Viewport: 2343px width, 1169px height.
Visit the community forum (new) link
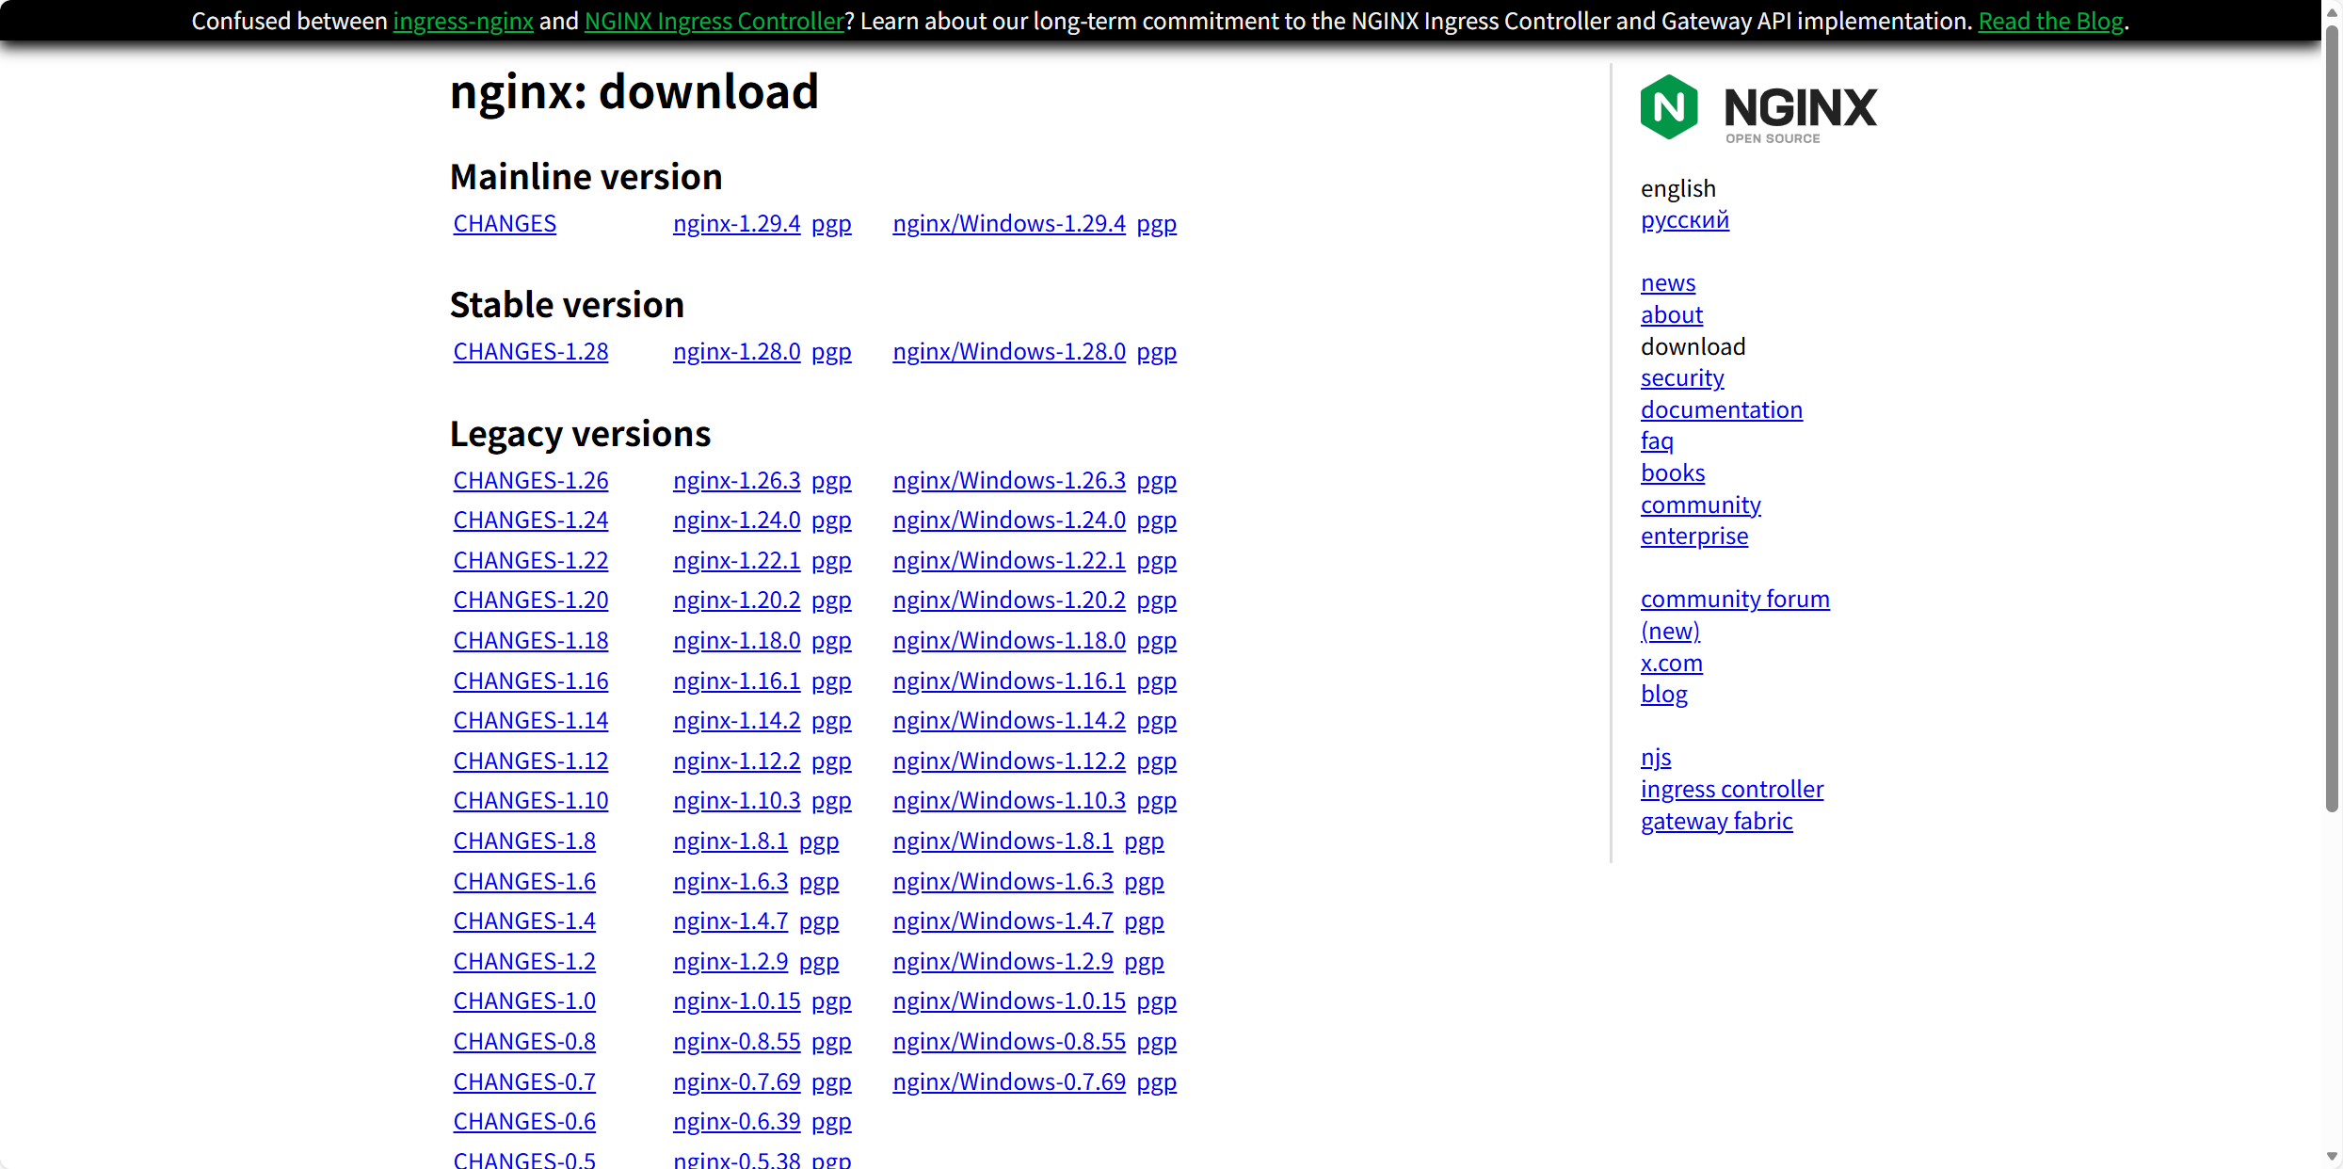[1734, 600]
